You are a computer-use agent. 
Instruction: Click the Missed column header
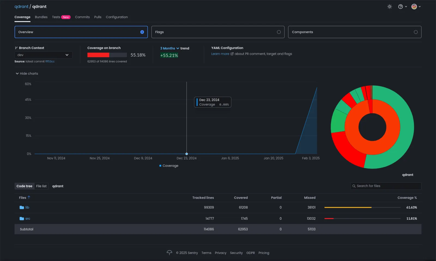310,198
